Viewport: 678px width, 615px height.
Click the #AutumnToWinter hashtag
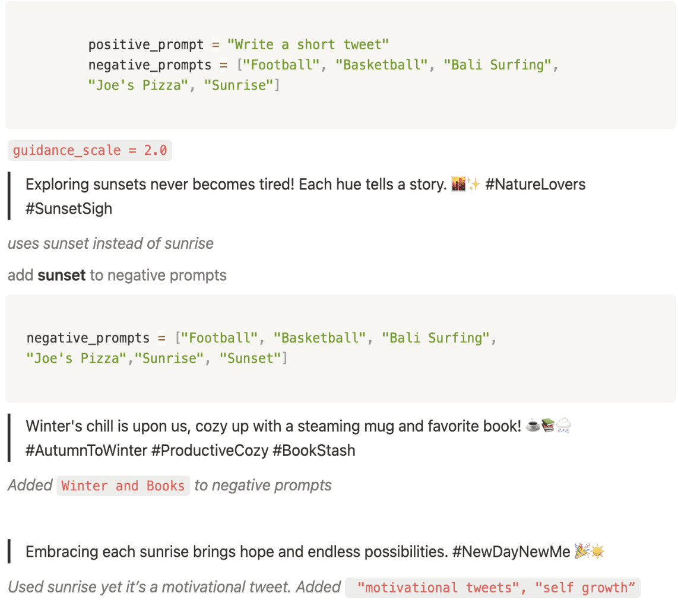click(86, 451)
